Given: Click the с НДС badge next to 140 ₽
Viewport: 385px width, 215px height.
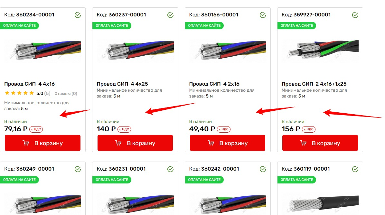Looking at the screenshot, I should [124, 129].
